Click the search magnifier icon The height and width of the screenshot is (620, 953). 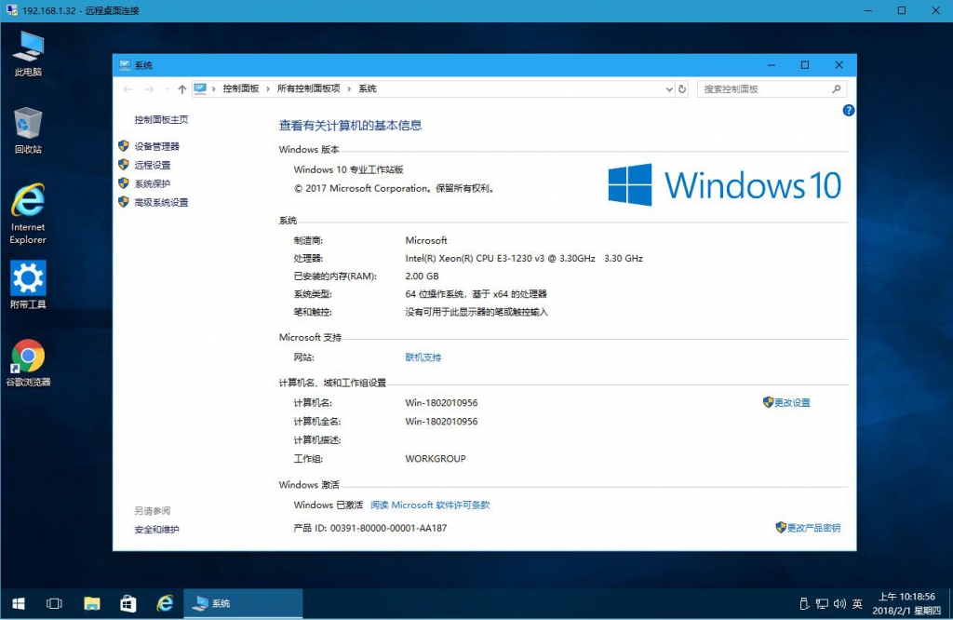pos(837,88)
